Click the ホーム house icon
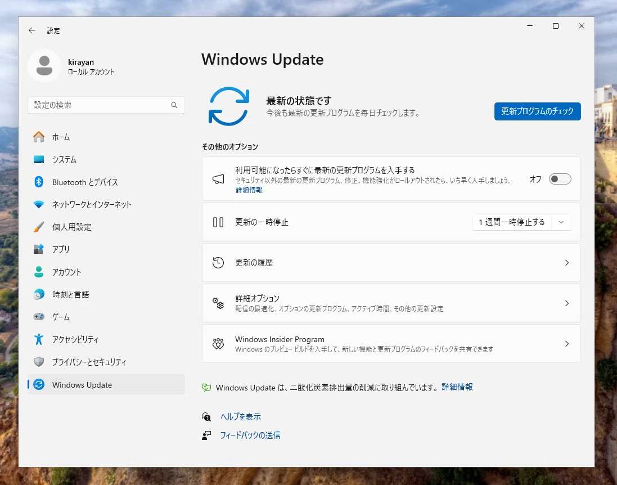The image size is (617, 485). pos(39,137)
